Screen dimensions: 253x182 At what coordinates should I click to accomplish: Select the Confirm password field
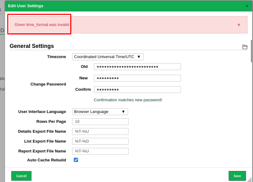pos(137,90)
